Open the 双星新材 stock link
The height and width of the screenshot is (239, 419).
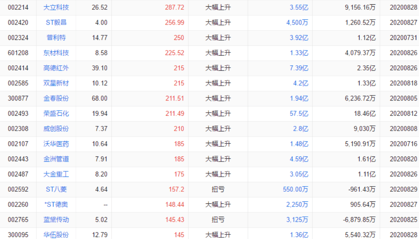point(56,83)
